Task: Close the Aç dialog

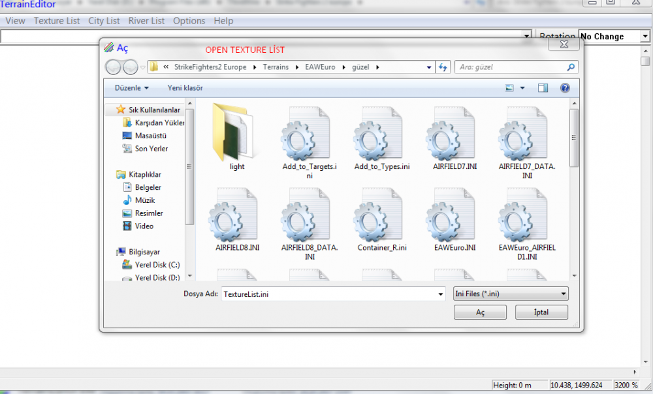Action: click(x=564, y=44)
